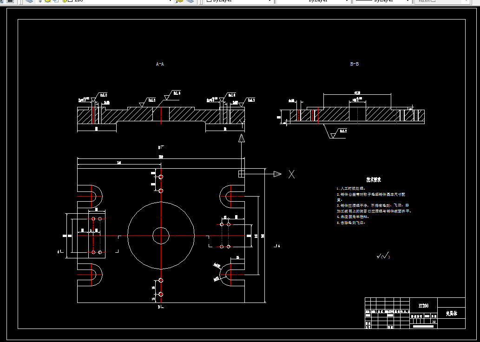Click technical requirement line 4 about fillet radius R5

pos(353,217)
